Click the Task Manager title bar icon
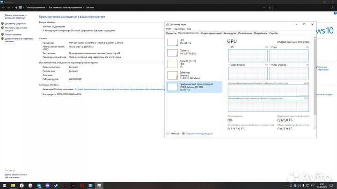Viewport: 337px width, 189px height. (x=168, y=24)
